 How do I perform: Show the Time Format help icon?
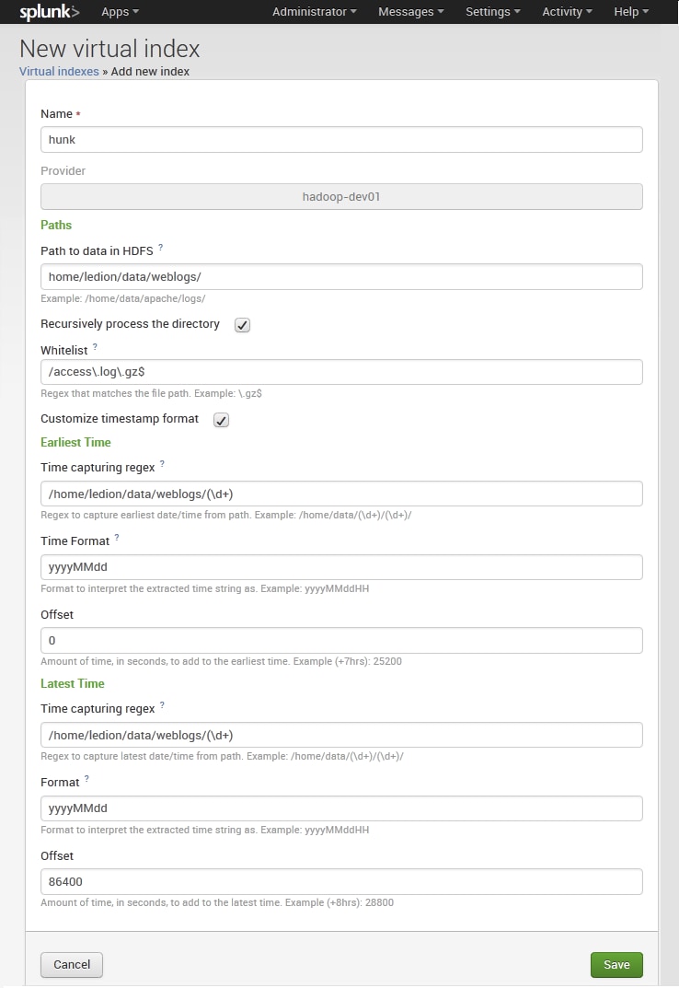tap(117, 538)
